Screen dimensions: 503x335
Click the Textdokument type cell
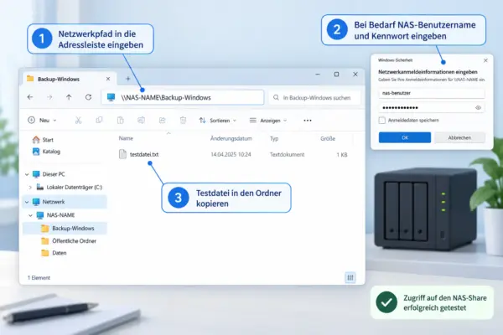click(287, 154)
